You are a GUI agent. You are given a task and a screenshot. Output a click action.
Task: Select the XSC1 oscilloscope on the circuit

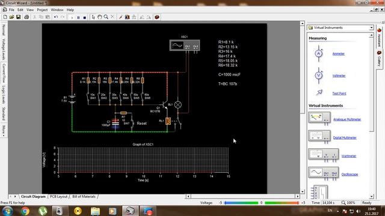click(x=185, y=46)
